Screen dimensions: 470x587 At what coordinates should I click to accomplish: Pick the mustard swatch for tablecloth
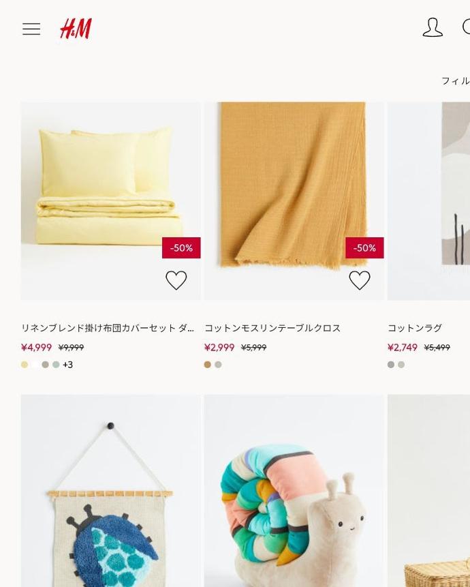point(208,365)
